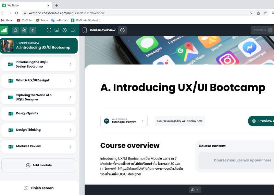
Task: Click the bookmark icon beside Course overview
Action: (x=85, y=30)
